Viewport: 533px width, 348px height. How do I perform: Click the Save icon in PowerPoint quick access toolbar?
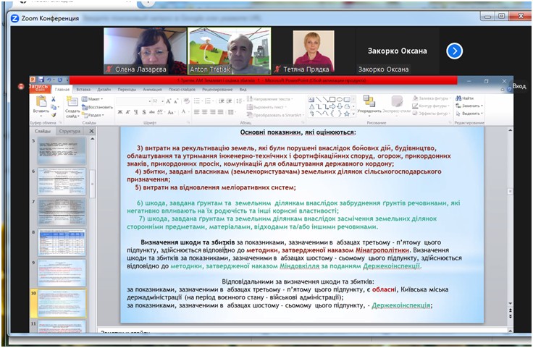click(41, 80)
